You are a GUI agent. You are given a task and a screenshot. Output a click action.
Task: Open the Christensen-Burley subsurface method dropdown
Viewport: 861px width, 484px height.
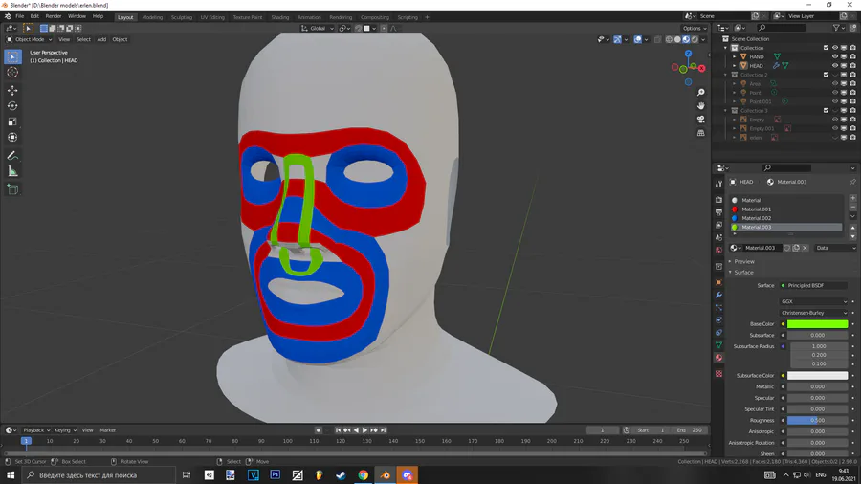814,313
